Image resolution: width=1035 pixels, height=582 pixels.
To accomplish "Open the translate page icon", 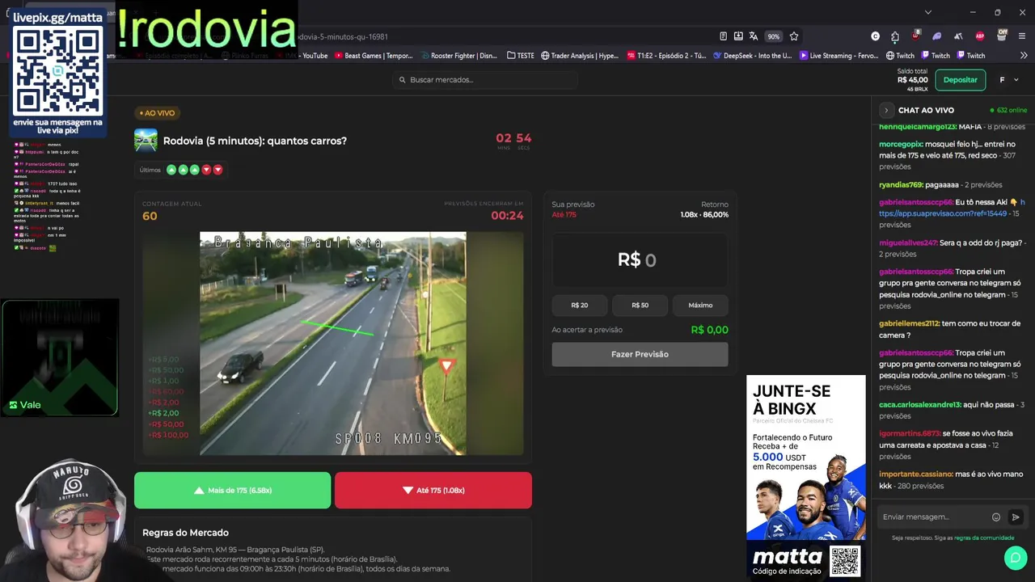I will point(754,36).
